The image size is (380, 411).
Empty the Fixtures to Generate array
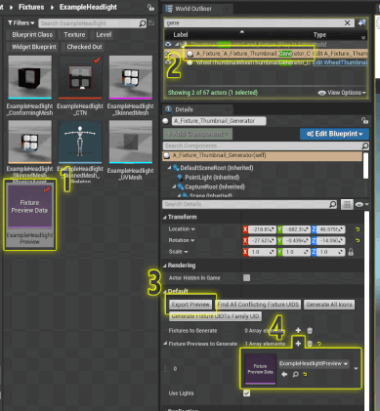pyautogui.click(x=310, y=331)
